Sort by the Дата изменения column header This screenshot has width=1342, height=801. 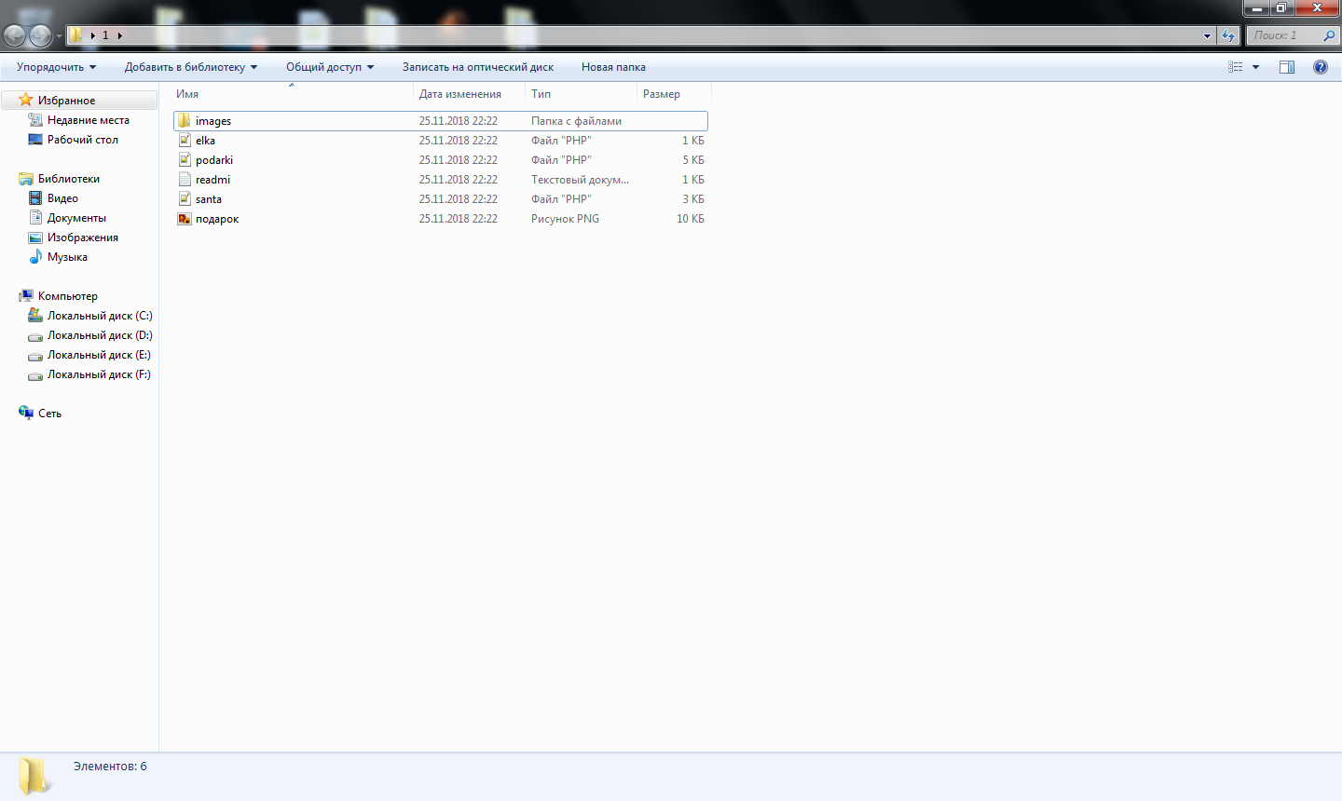point(459,94)
